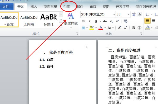The width and height of the screenshot is (158, 104).
Task: Open the 字体 dialog launcher
Action: [141, 34]
